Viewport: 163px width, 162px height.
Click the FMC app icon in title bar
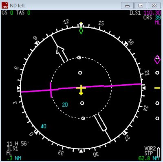(5, 5)
